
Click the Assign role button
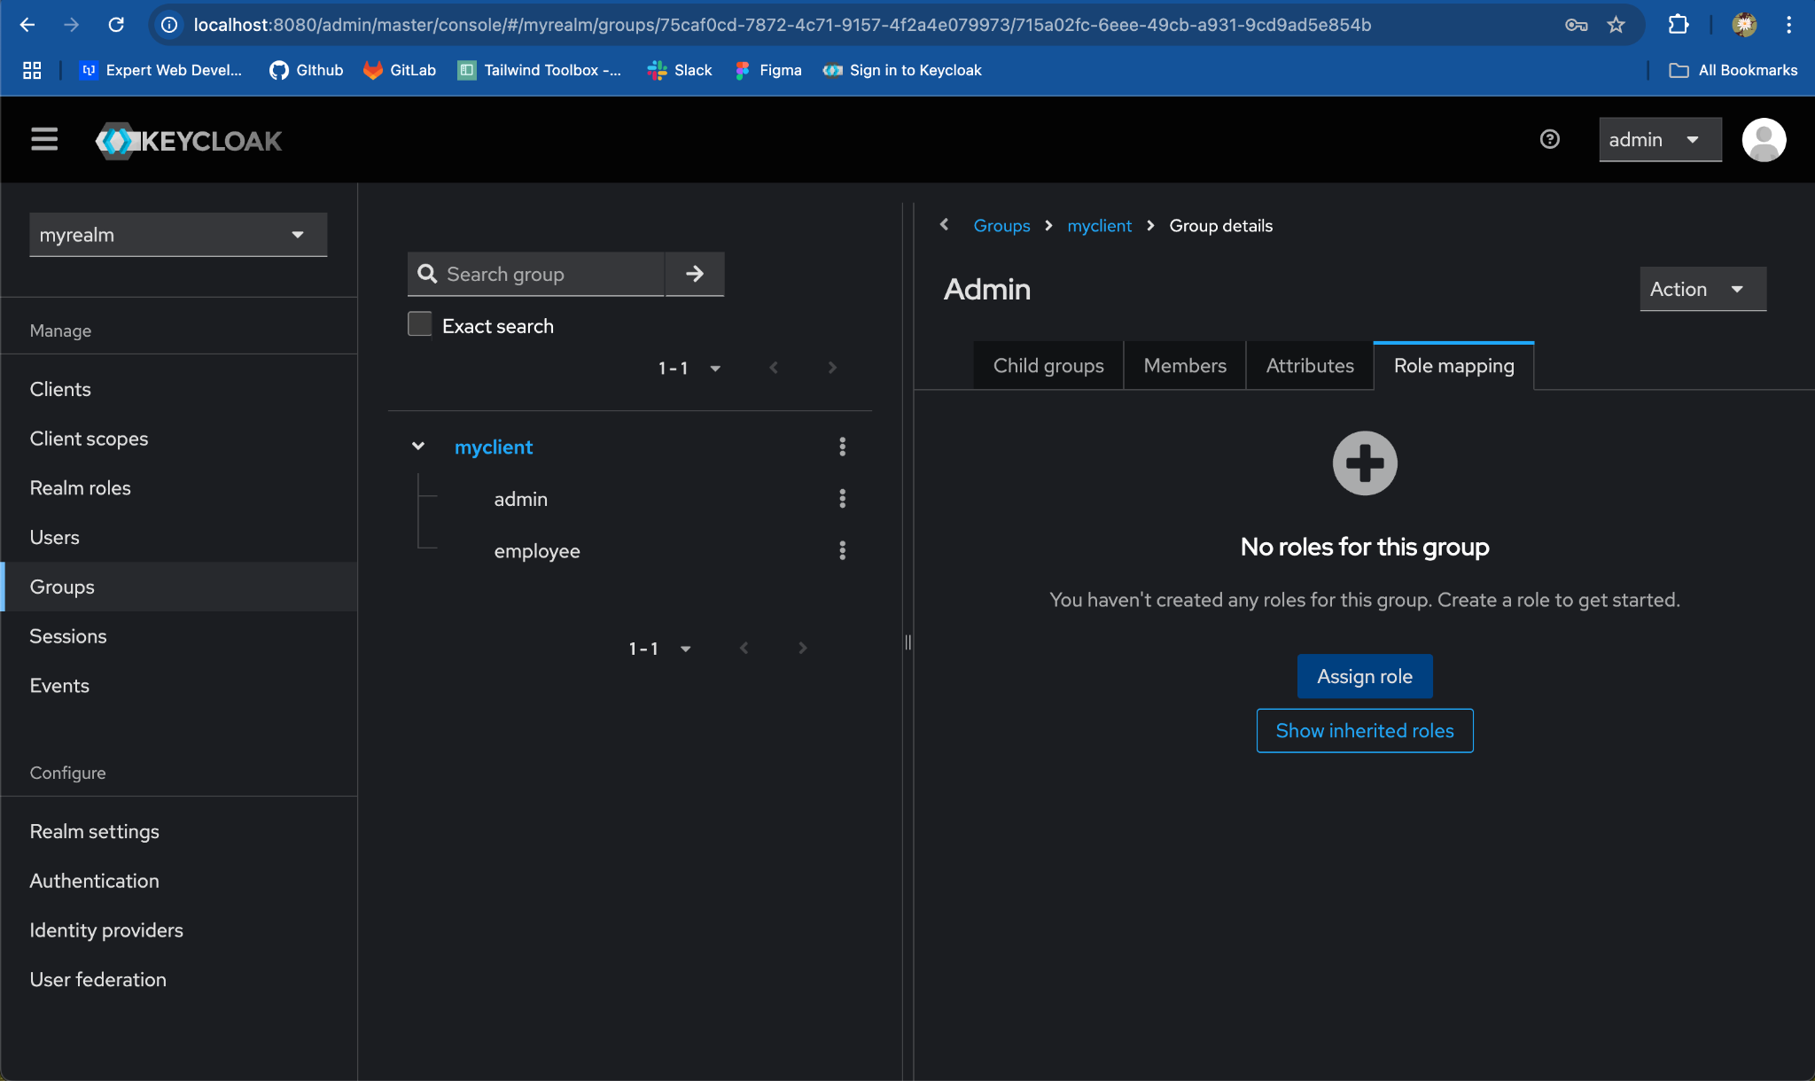pos(1364,676)
